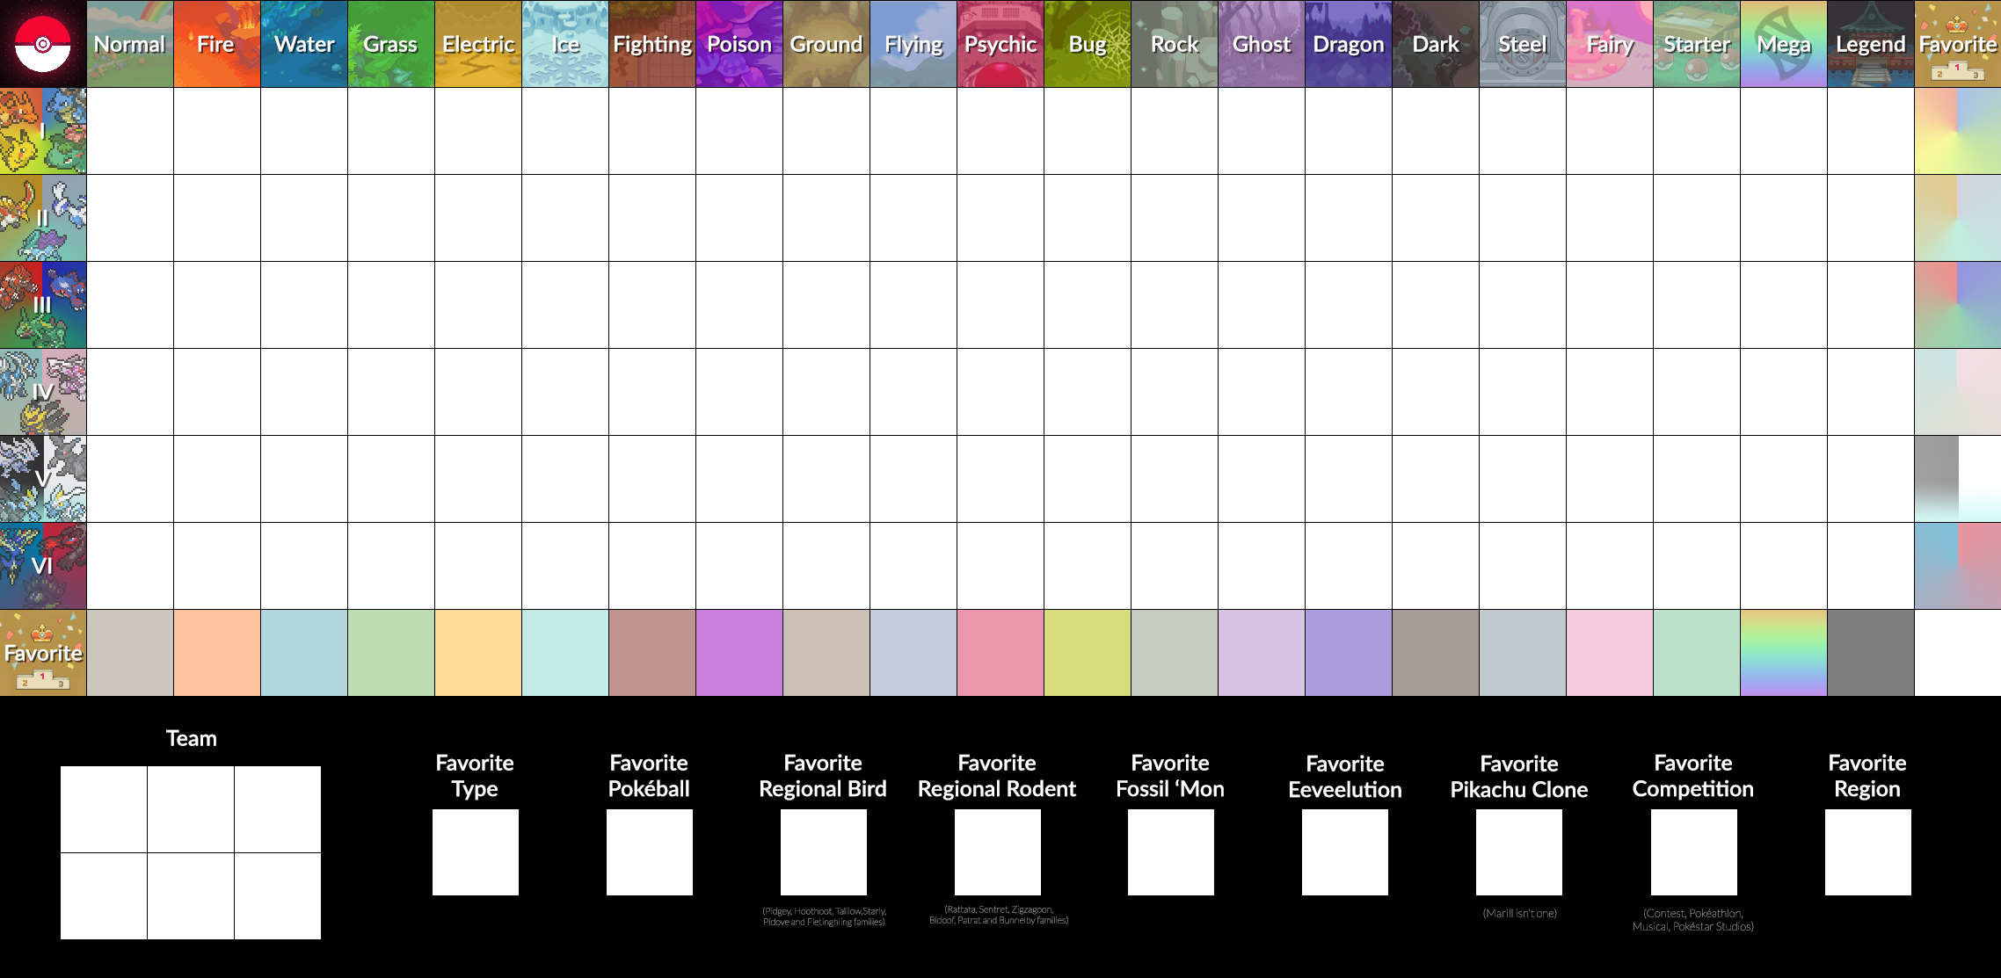Select the Water type header tile

[304, 44]
